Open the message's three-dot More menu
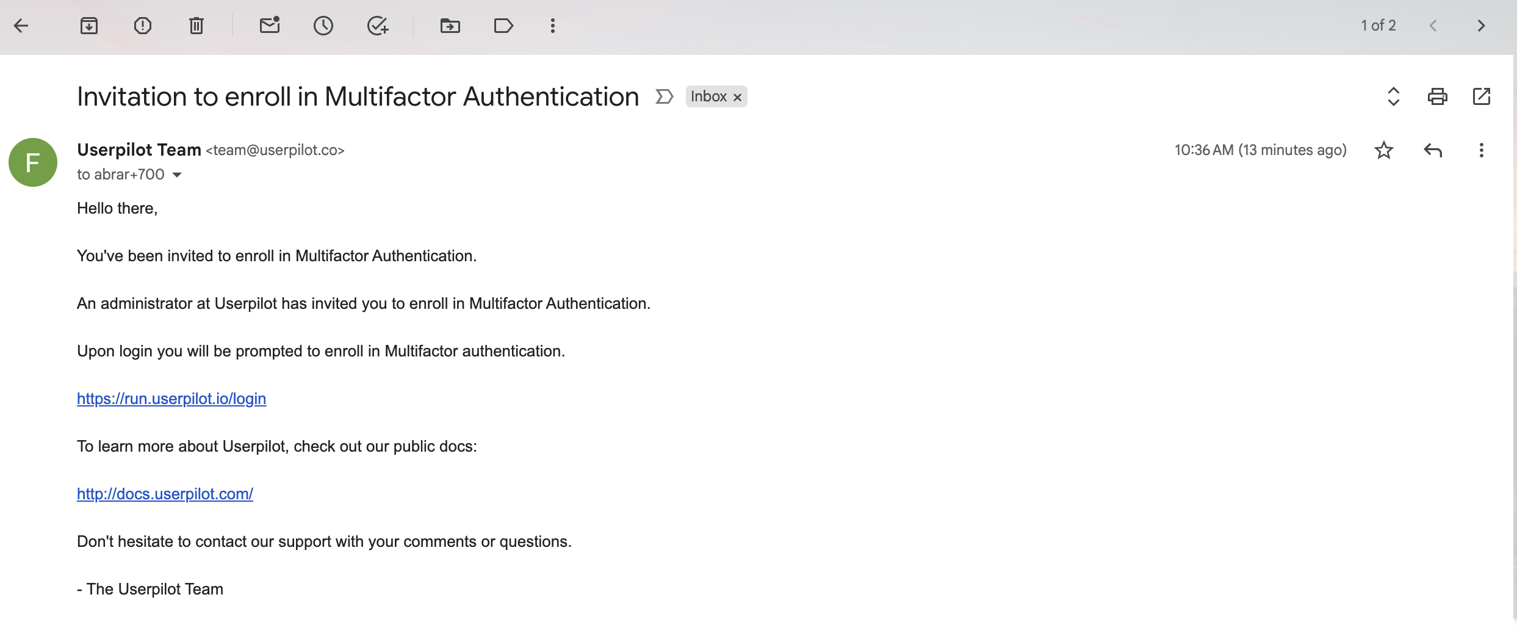The height and width of the screenshot is (625, 1517). 1481,150
